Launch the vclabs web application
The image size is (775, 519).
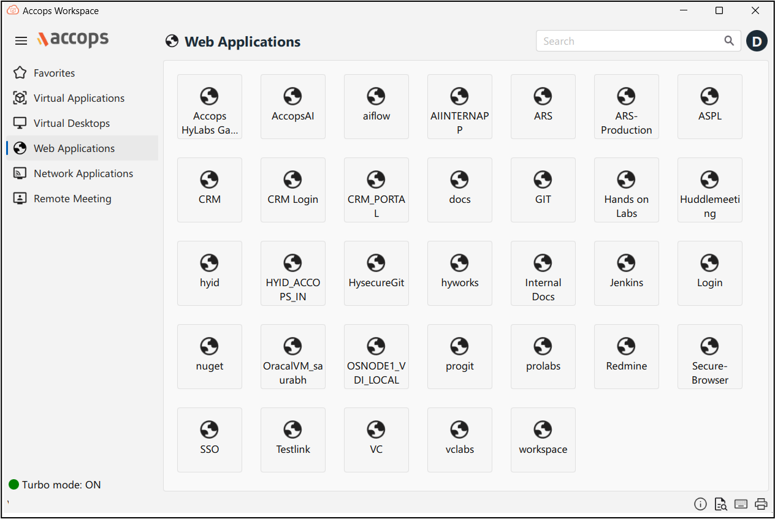pyautogui.click(x=460, y=440)
